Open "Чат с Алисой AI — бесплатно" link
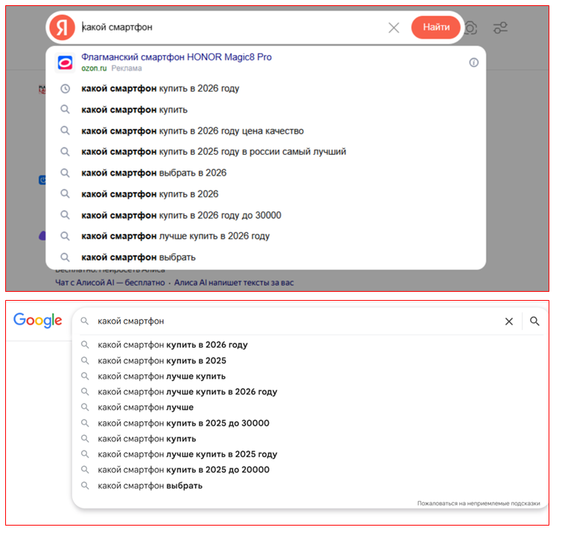This screenshot has height=536, width=562. coord(109,284)
